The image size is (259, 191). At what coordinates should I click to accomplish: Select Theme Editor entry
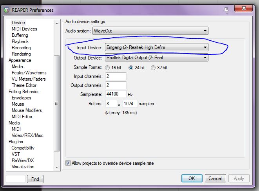click(x=24, y=85)
